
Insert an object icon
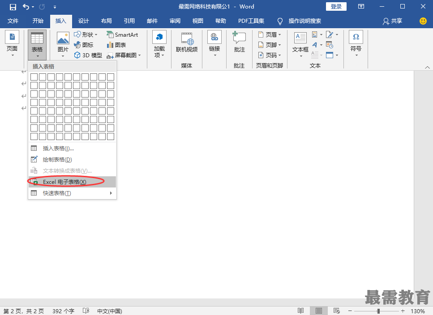point(332,55)
